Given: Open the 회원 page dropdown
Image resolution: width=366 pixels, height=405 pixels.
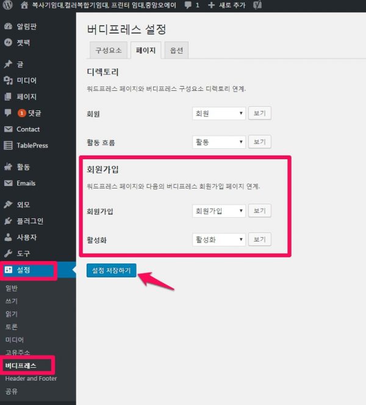Looking at the screenshot, I should coord(218,113).
